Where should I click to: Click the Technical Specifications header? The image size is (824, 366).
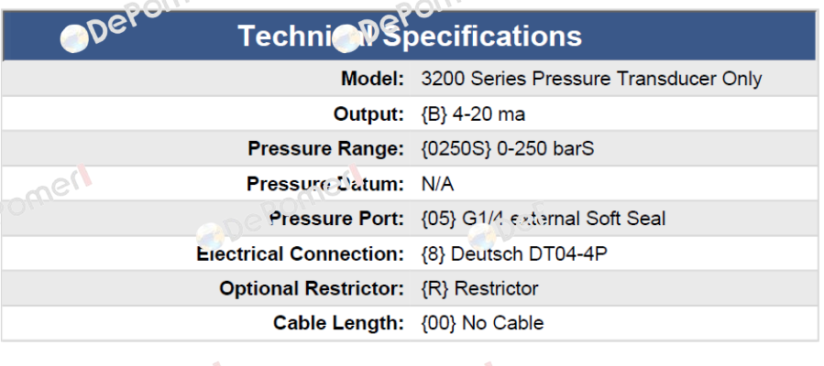tap(410, 37)
